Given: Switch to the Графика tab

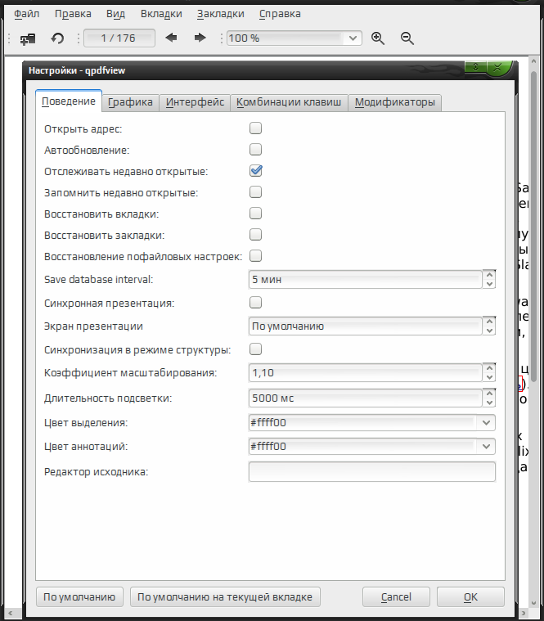Looking at the screenshot, I should tap(130, 102).
